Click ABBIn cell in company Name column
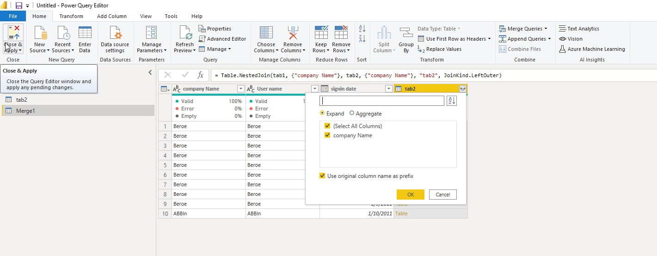 point(209,213)
